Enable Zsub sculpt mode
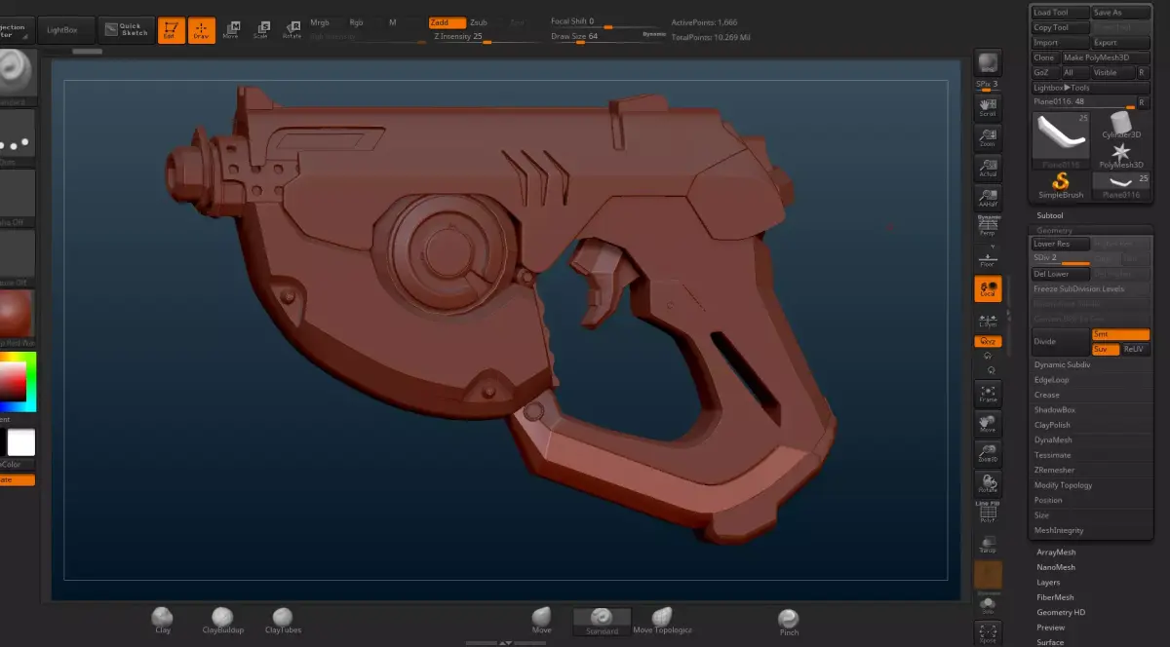Image resolution: width=1170 pixels, height=647 pixels. coord(479,22)
